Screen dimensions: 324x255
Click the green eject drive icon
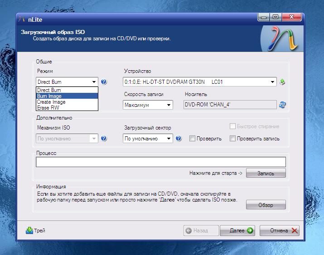tap(282, 82)
